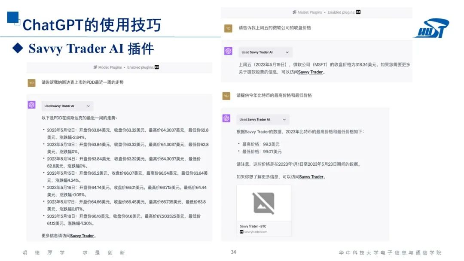This screenshot has height=261, width=464.
Task: Click the 2023年5月14日 PDD price row
Action: [124, 162]
